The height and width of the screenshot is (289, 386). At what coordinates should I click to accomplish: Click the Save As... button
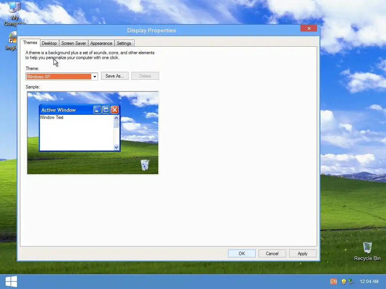[x=115, y=76]
